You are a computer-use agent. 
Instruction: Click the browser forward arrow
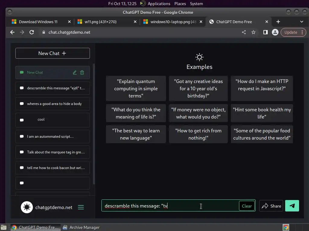tap(22, 32)
